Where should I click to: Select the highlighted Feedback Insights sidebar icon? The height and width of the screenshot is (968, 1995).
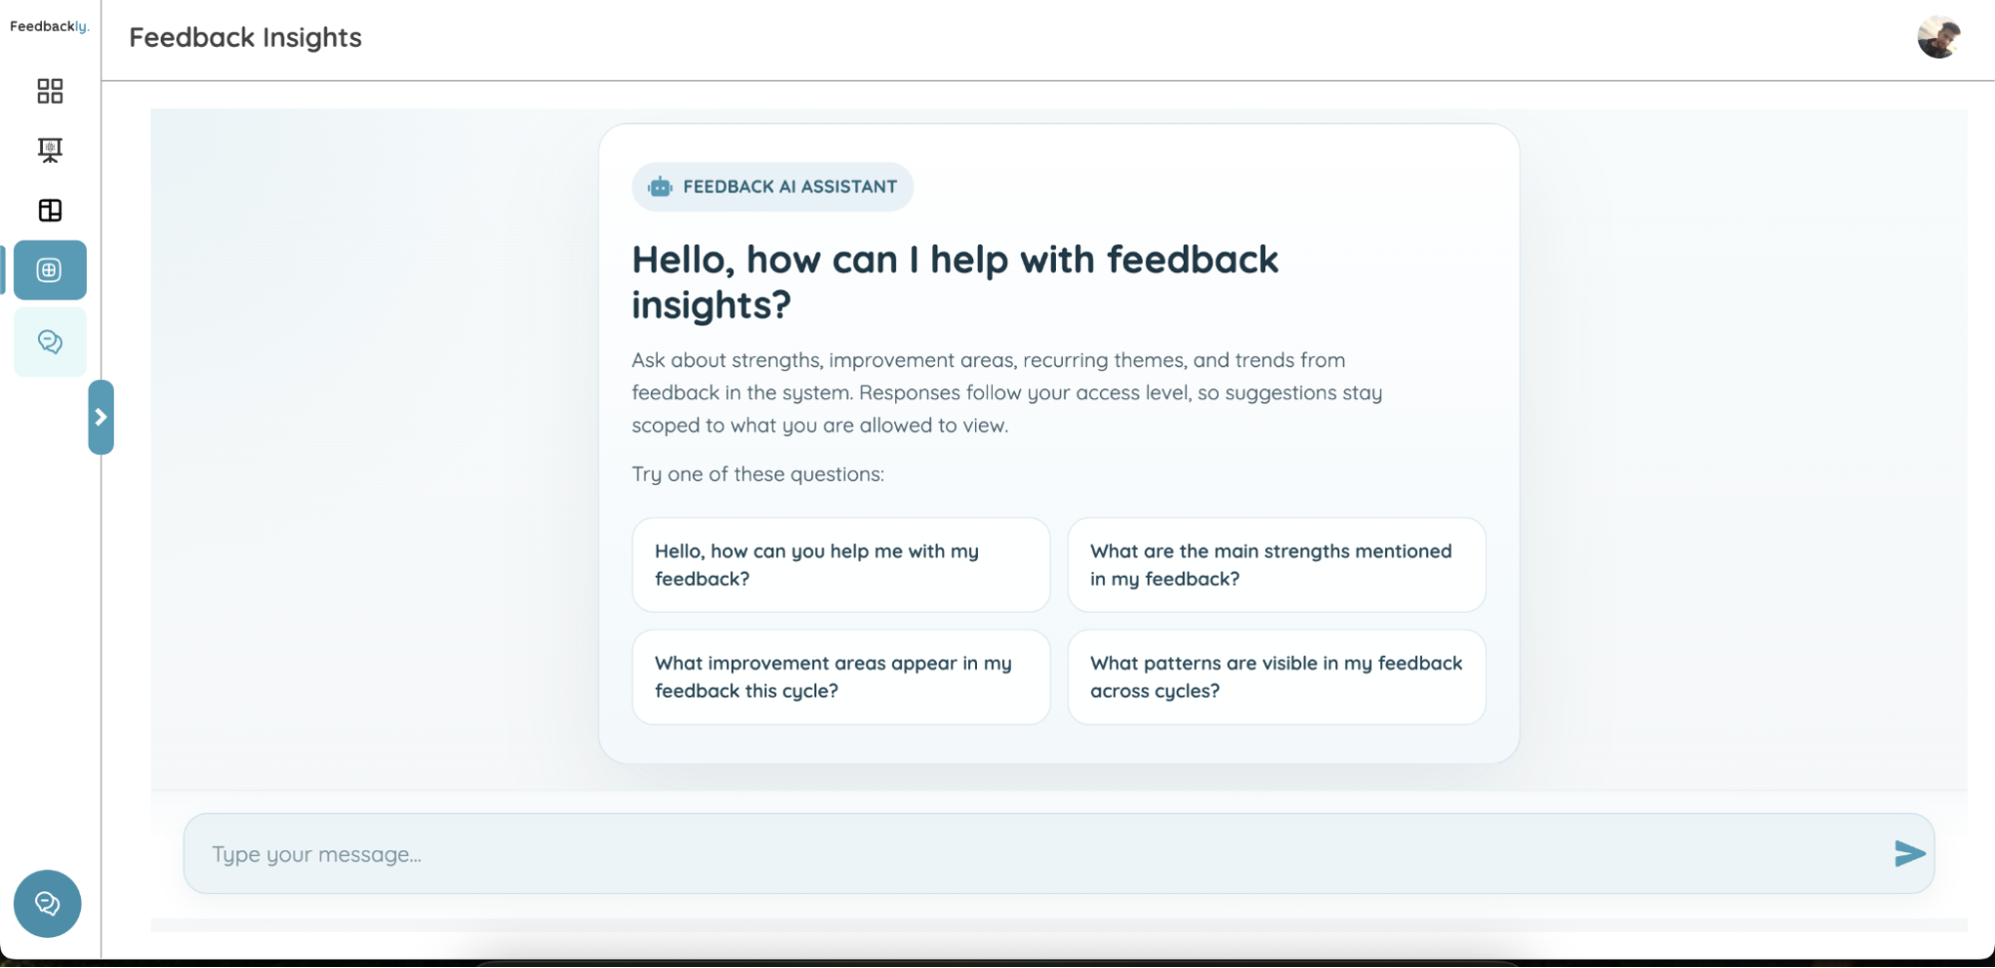pos(50,269)
